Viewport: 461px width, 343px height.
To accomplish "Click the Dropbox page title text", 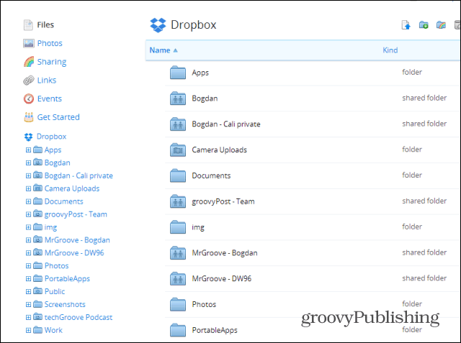I will click(194, 25).
